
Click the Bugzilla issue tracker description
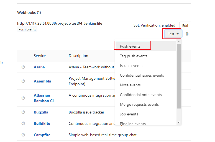[x=86, y=112]
